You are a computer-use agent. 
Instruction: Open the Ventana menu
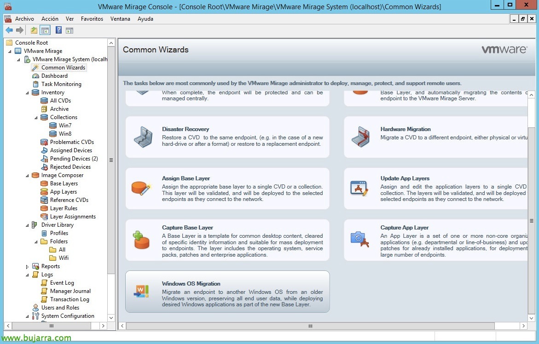[x=120, y=19]
